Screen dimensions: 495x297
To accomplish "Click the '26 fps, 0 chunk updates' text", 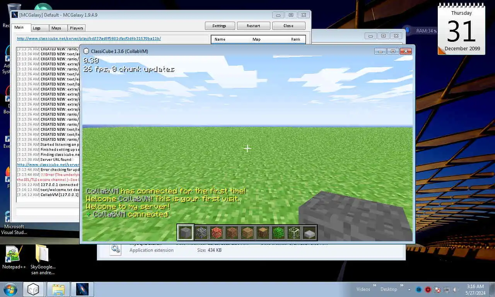I will [x=129, y=69].
